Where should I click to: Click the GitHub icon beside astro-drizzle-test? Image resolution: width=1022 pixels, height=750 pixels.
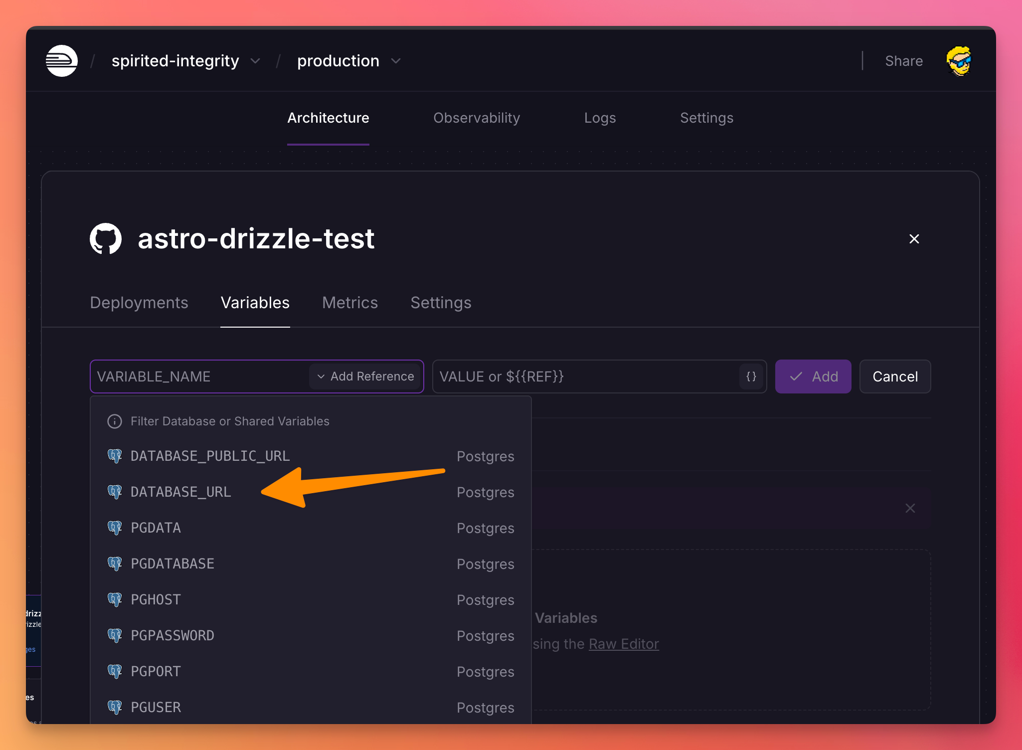[x=106, y=238]
